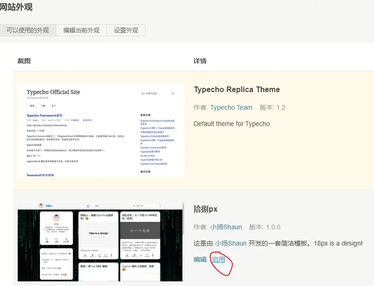
Task: Open the 设置外观 tab
Action: (126, 30)
